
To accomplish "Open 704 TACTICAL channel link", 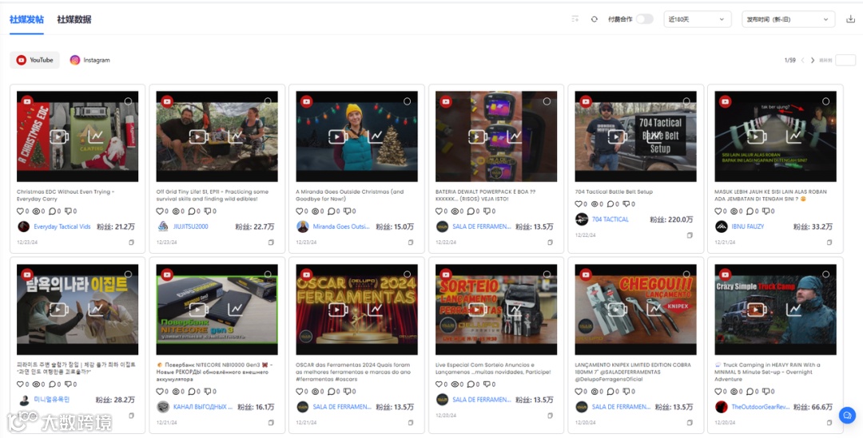I will (x=610, y=219).
